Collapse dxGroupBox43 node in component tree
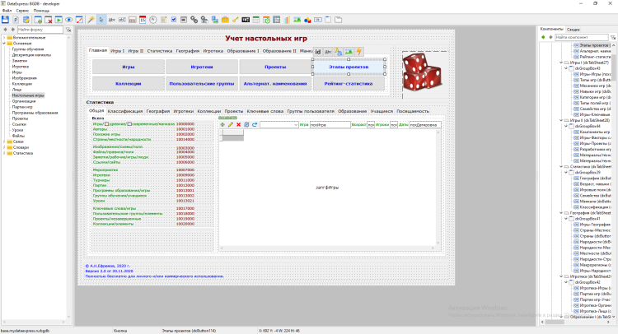Screen dimensions: 618x334 click(x=566, y=68)
